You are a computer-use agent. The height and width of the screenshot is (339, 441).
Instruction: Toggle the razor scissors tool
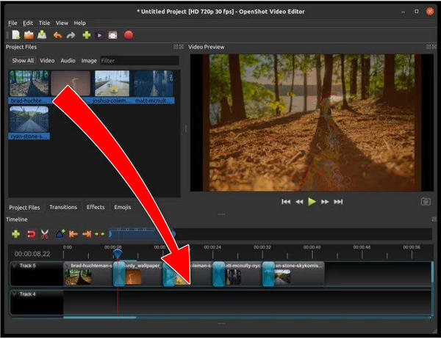click(x=45, y=234)
